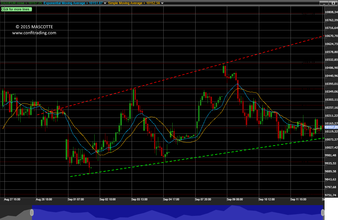Click the grey unselected navigator area
The width and height of the screenshot is (338, 220).
[x=15, y=213]
